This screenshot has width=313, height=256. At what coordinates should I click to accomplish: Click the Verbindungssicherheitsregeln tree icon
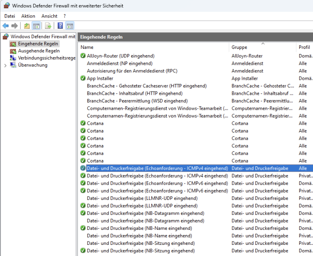pos(13,58)
